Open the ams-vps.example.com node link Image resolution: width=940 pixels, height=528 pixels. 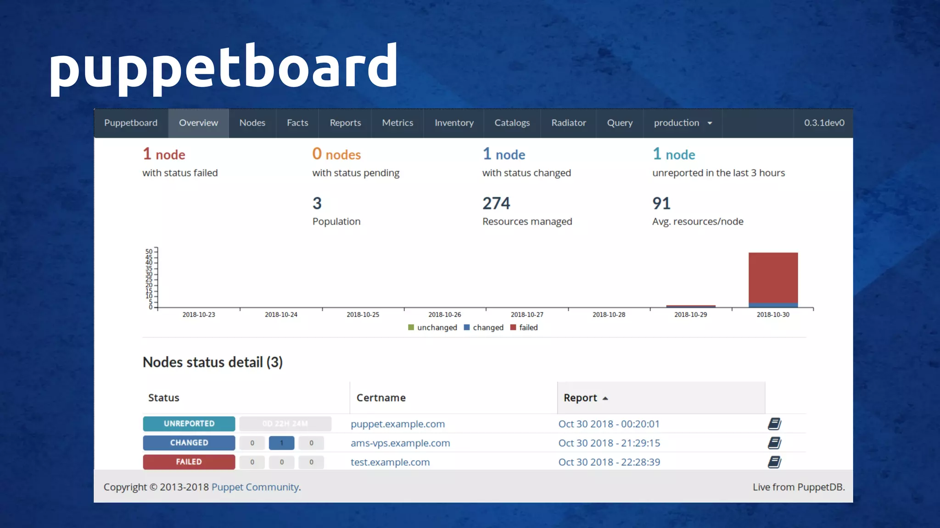[x=400, y=443]
